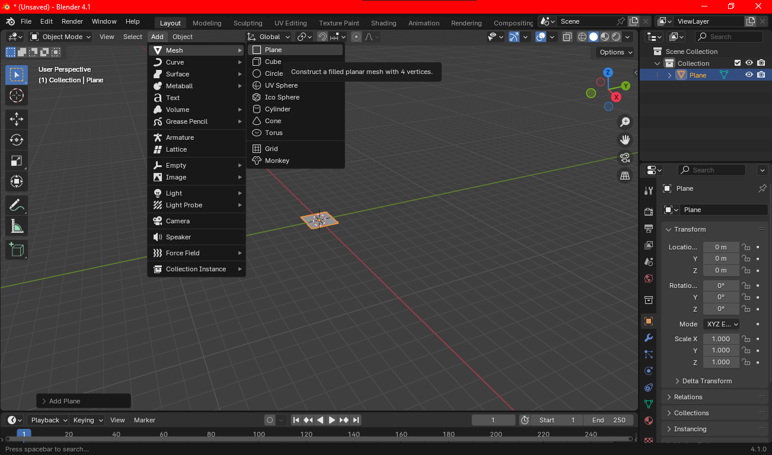This screenshot has width=772, height=455.
Task: Open the Marker menu in the timeline
Action: tap(145, 420)
